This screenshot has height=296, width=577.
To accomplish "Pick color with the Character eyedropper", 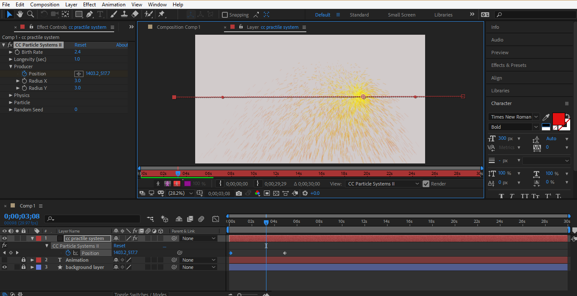I will pos(546,117).
